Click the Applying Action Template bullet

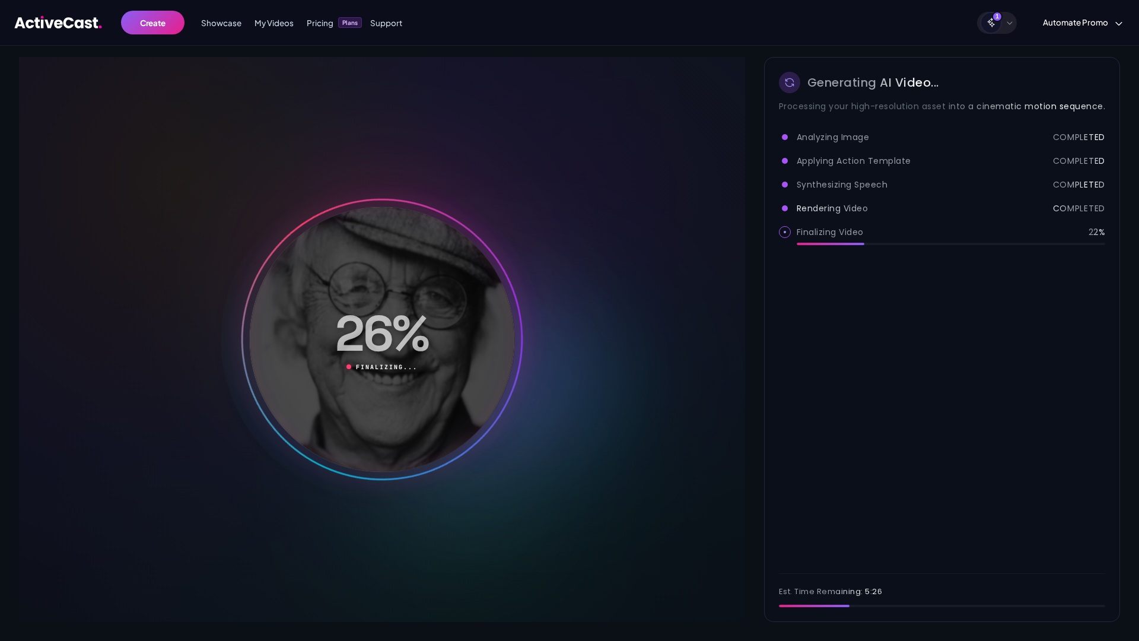[785, 161]
